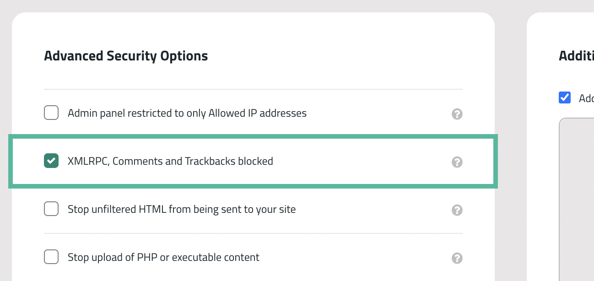Viewport: 594px width, 281px height.
Task: Click the Admin panel restricted label text
Action: [x=187, y=113]
